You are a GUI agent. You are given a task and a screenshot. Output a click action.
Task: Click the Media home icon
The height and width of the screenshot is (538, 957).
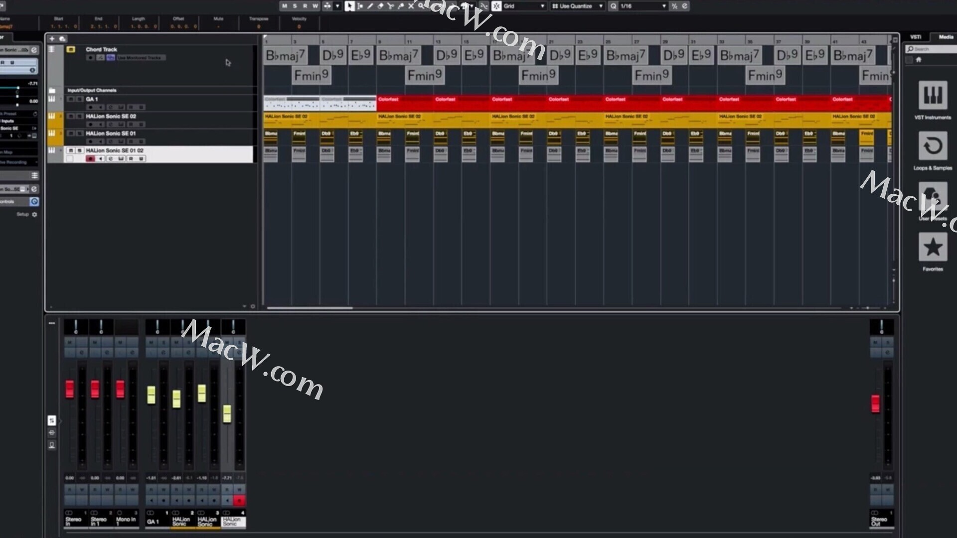coord(919,60)
